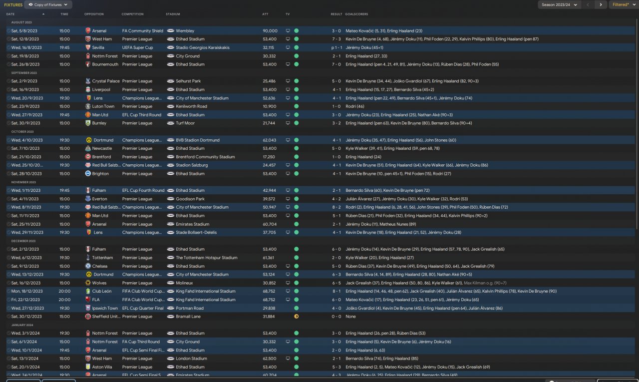Sort by the Time column header
The width and height of the screenshot is (639, 382).
click(x=64, y=14)
